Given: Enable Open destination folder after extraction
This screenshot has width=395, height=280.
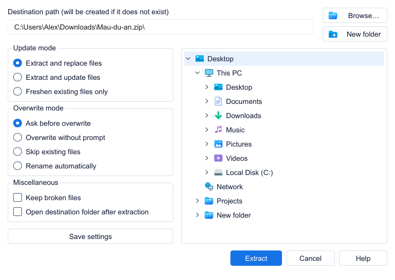Looking at the screenshot, I should coord(18,212).
